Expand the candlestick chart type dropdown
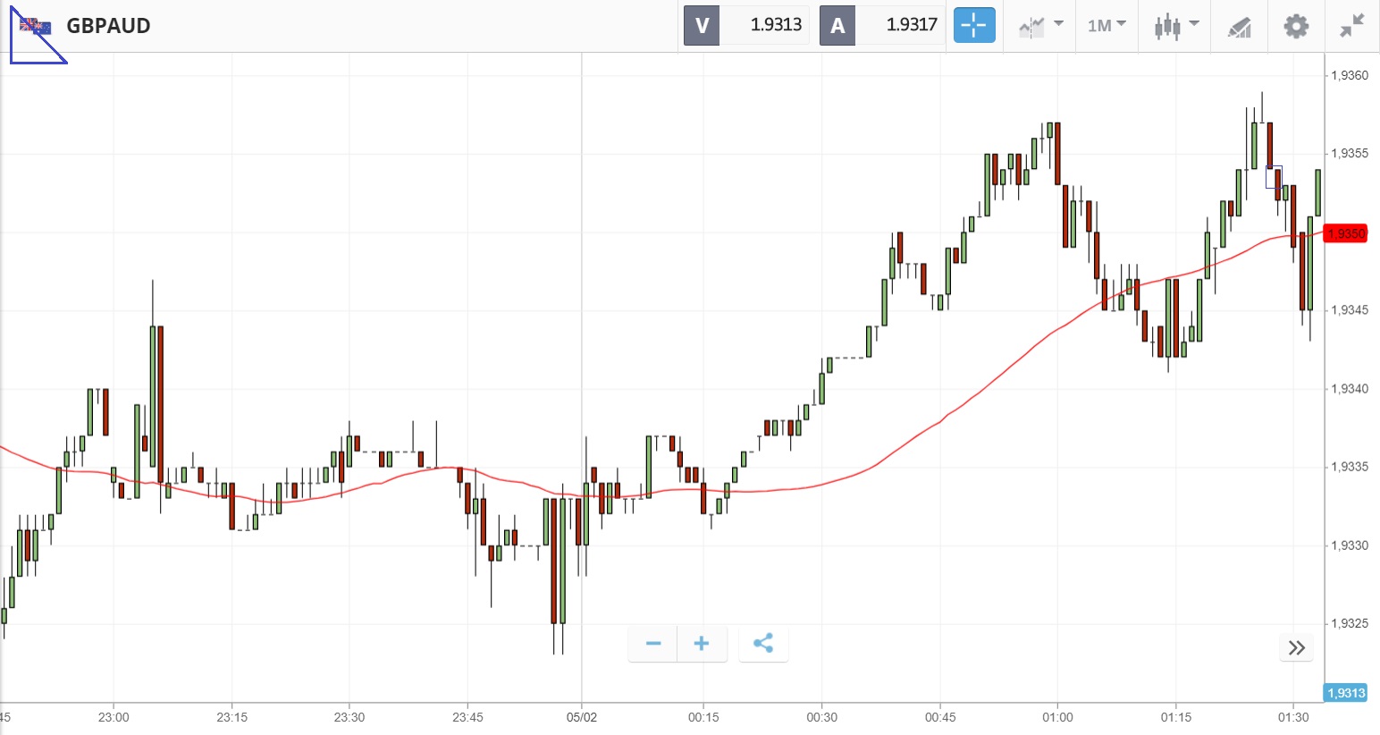Image resolution: width=1380 pixels, height=735 pixels. (x=1175, y=25)
